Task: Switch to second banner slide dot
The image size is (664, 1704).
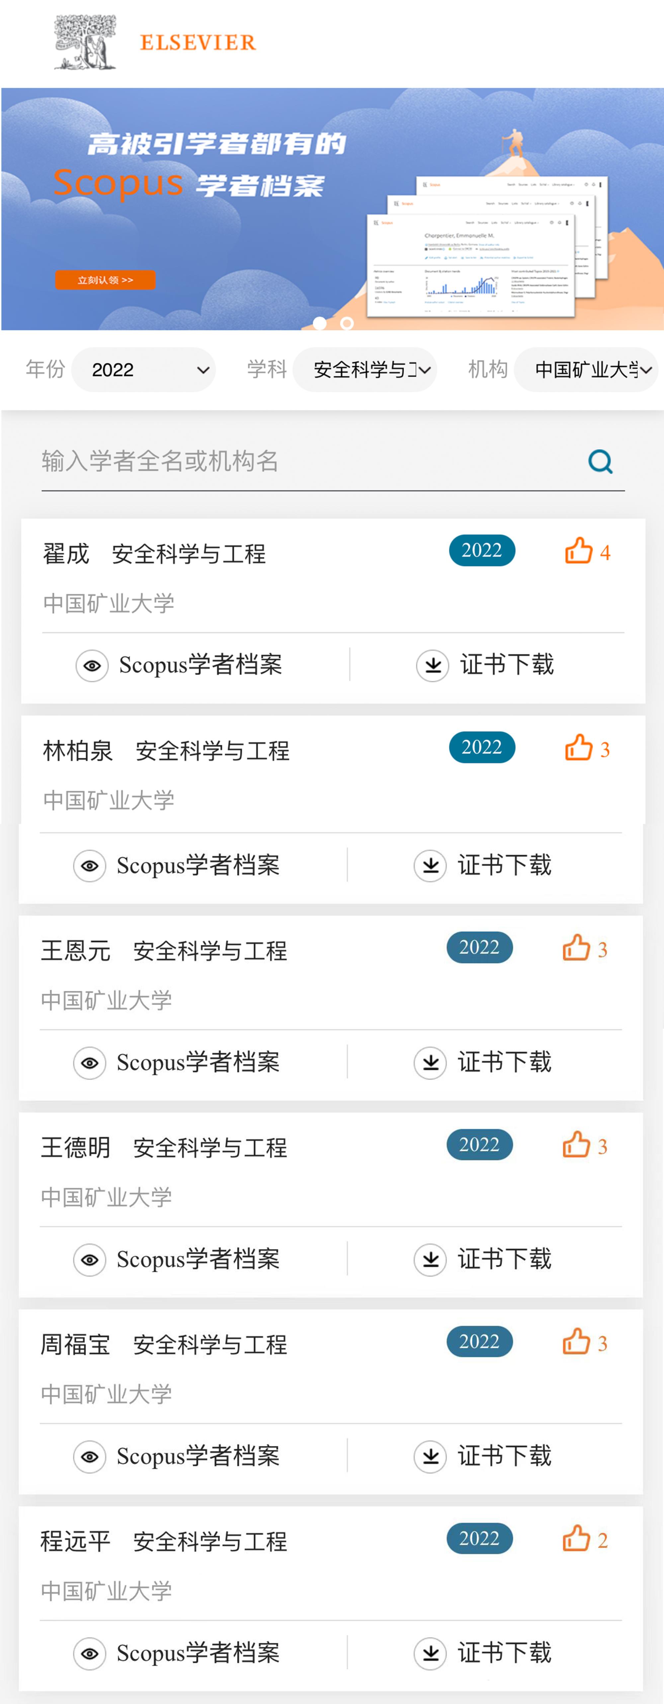Action: [347, 323]
